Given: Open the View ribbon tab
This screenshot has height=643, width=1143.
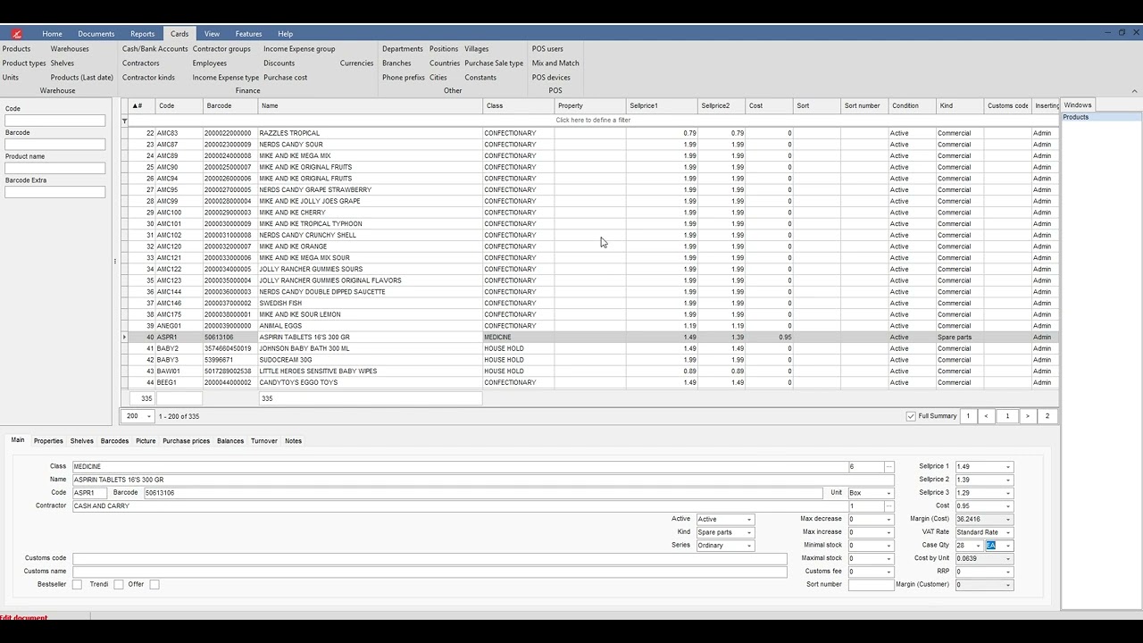Looking at the screenshot, I should coord(212,34).
